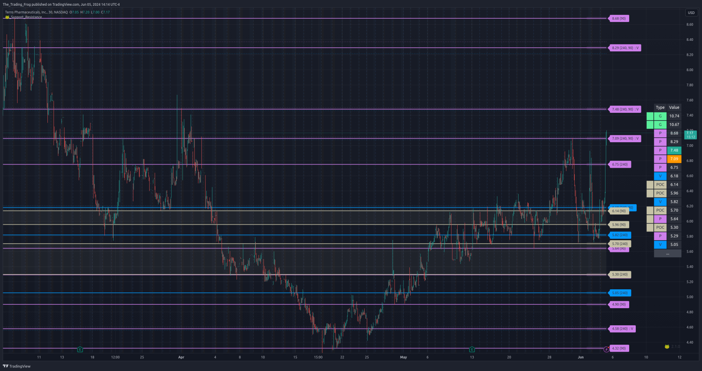This screenshot has width=702, height=371.
Task: Click the May label on time axis
Action: [404, 357]
